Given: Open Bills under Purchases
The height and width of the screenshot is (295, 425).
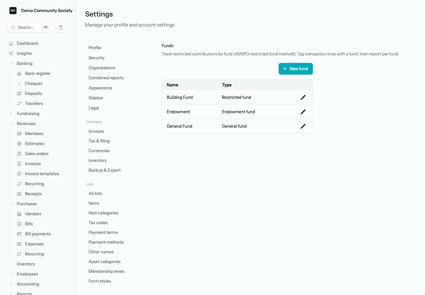Looking at the screenshot, I should (x=29, y=224).
